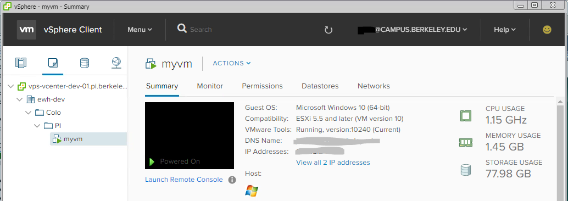The image size is (568, 201).
Task: Click the PI folder icon
Action: click(48, 126)
